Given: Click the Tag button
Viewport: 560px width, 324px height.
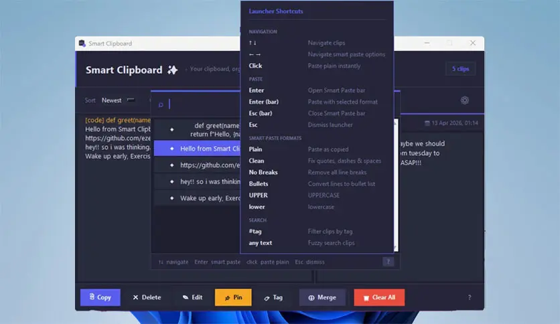Looking at the screenshot, I should [273, 297].
